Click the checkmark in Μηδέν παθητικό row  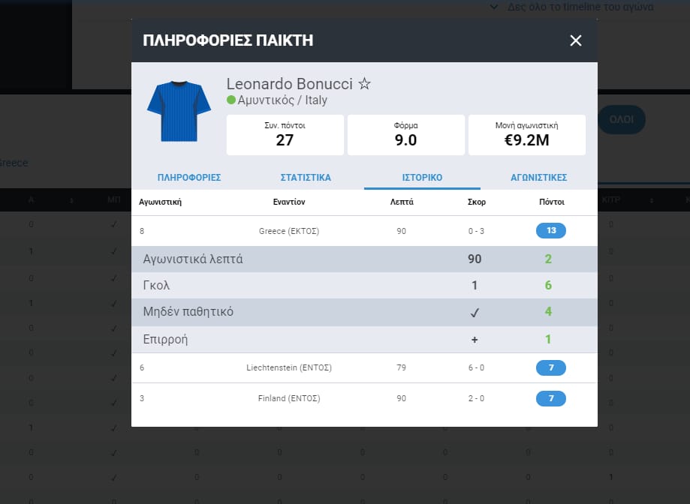475,313
